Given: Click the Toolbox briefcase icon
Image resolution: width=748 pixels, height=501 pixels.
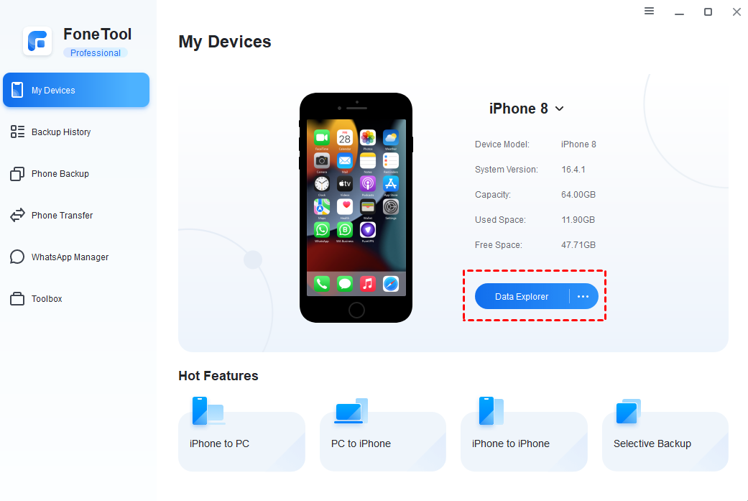Looking at the screenshot, I should pos(17,299).
